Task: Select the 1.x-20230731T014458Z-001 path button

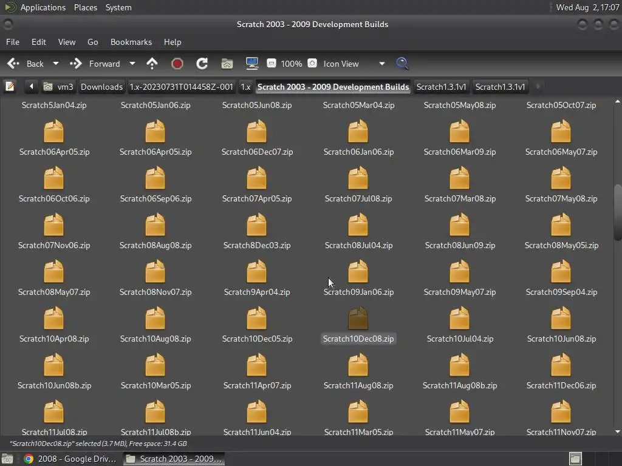Action: [x=181, y=87]
